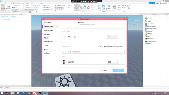
Task: Toggle the View Selector
Action: [77, 8]
